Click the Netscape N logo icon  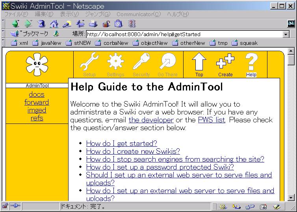click(291, 24)
